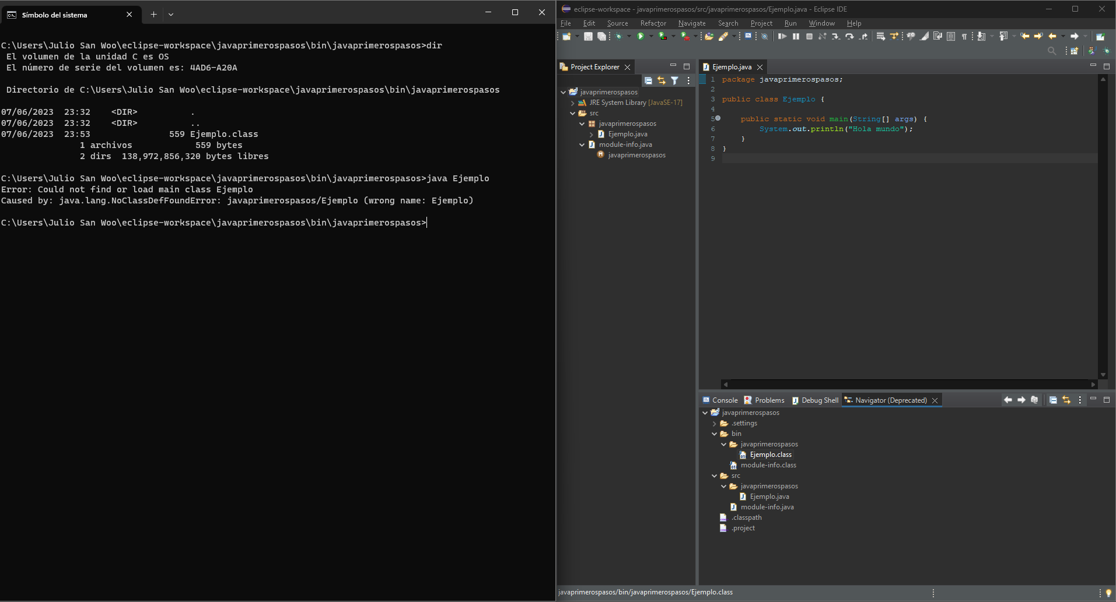Open Project Explorer View Menu (three dots)
Image resolution: width=1116 pixels, height=602 pixels.
pyautogui.click(x=688, y=80)
